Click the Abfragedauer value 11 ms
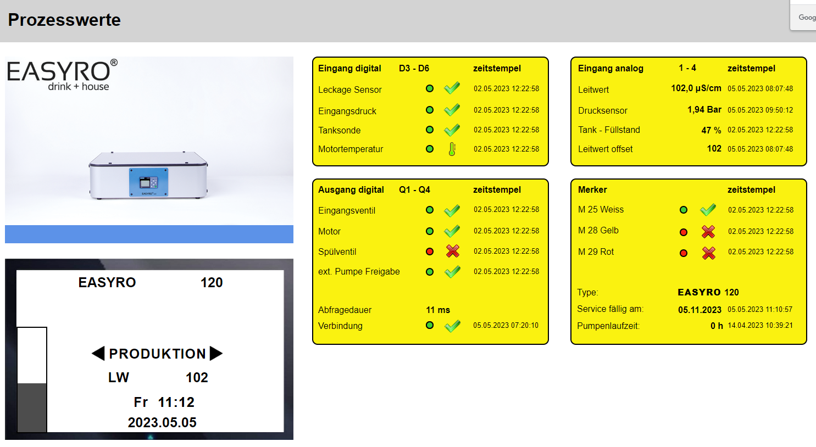This screenshot has width=816, height=447. tap(438, 310)
